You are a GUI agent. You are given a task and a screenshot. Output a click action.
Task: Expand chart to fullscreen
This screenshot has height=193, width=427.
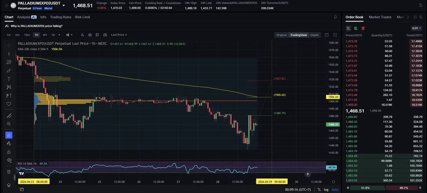pyautogui.click(x=335, y=35)
